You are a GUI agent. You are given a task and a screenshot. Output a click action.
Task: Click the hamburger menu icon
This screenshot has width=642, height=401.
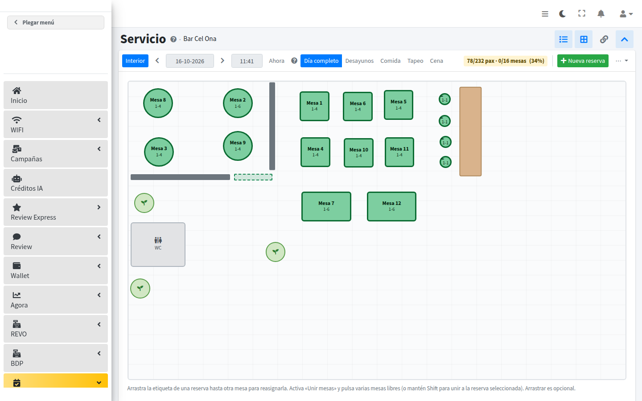tap(545, 14)
